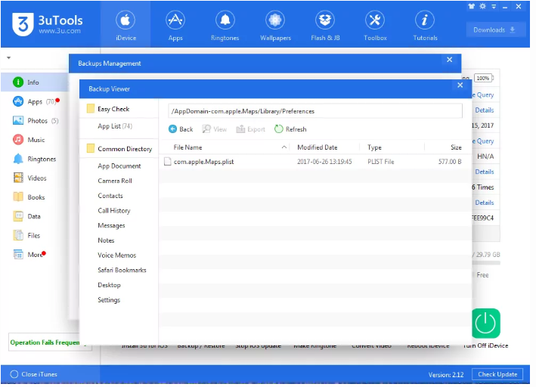Click the t-shirt skin icon in title bar

[x=472, y=6]
